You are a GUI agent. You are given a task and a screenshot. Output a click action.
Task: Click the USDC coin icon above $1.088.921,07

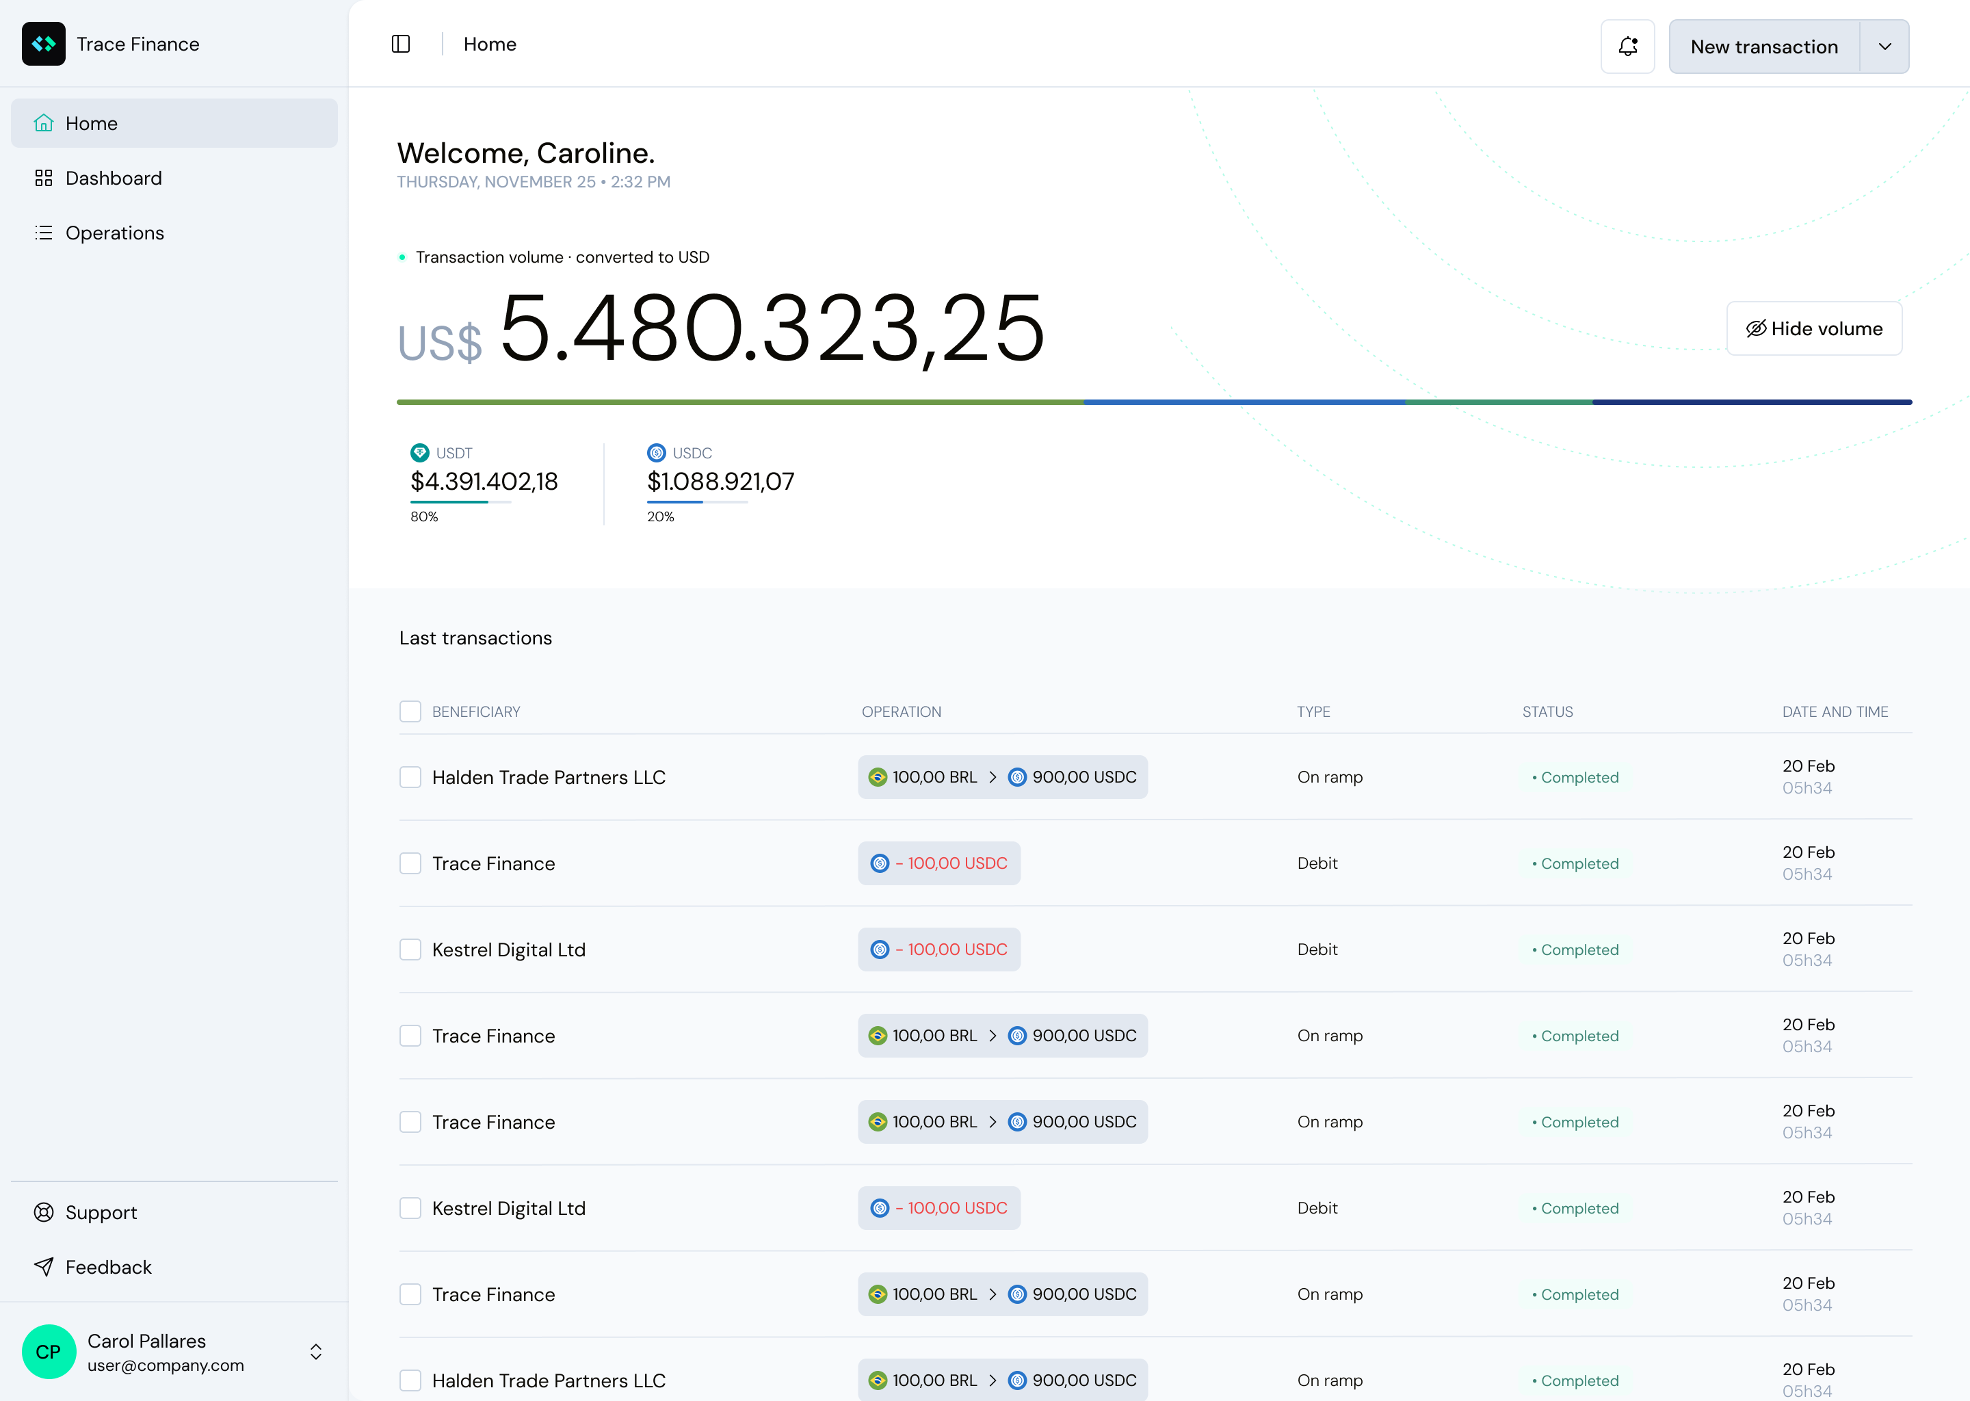click(x=657, y=453)
